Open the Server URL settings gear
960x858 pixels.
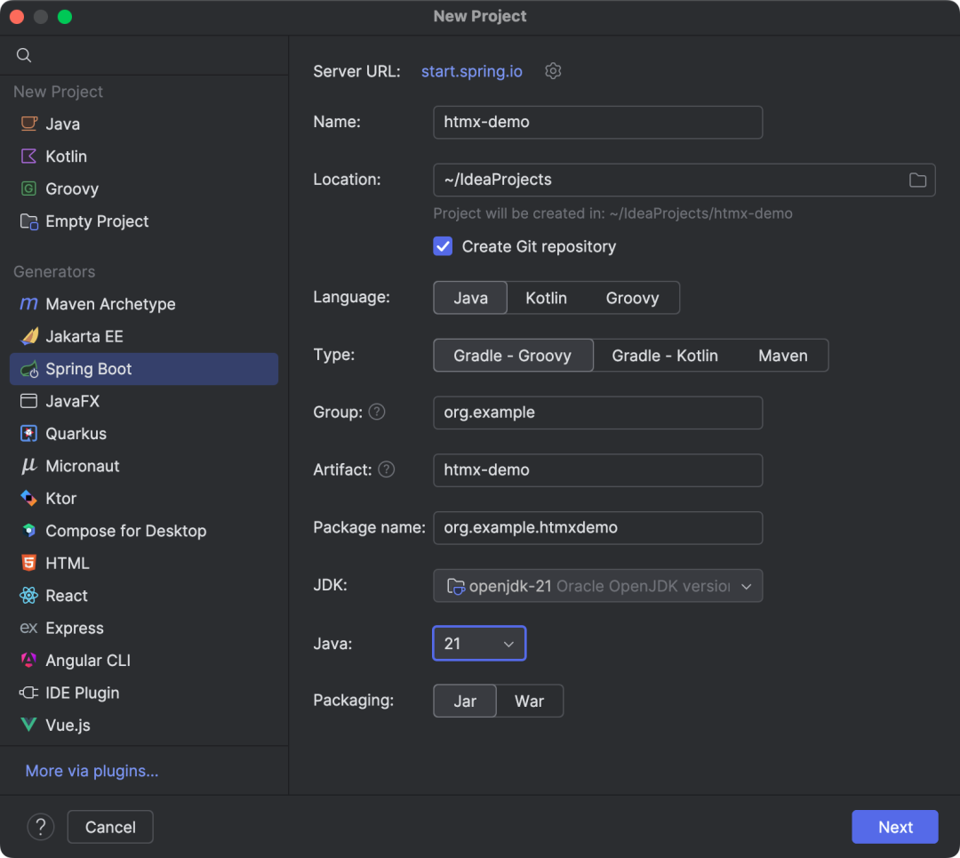coord(553,71)
